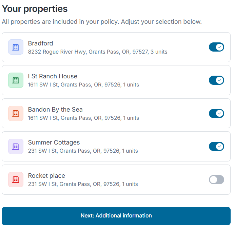Exclude Summer Cottages using its toggle

[216, 147]
